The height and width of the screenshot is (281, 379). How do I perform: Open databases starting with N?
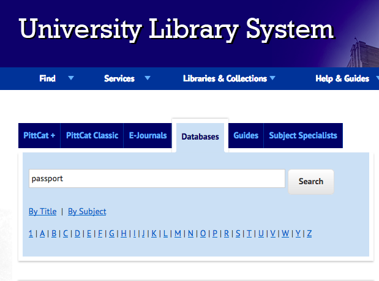(190, 233)
